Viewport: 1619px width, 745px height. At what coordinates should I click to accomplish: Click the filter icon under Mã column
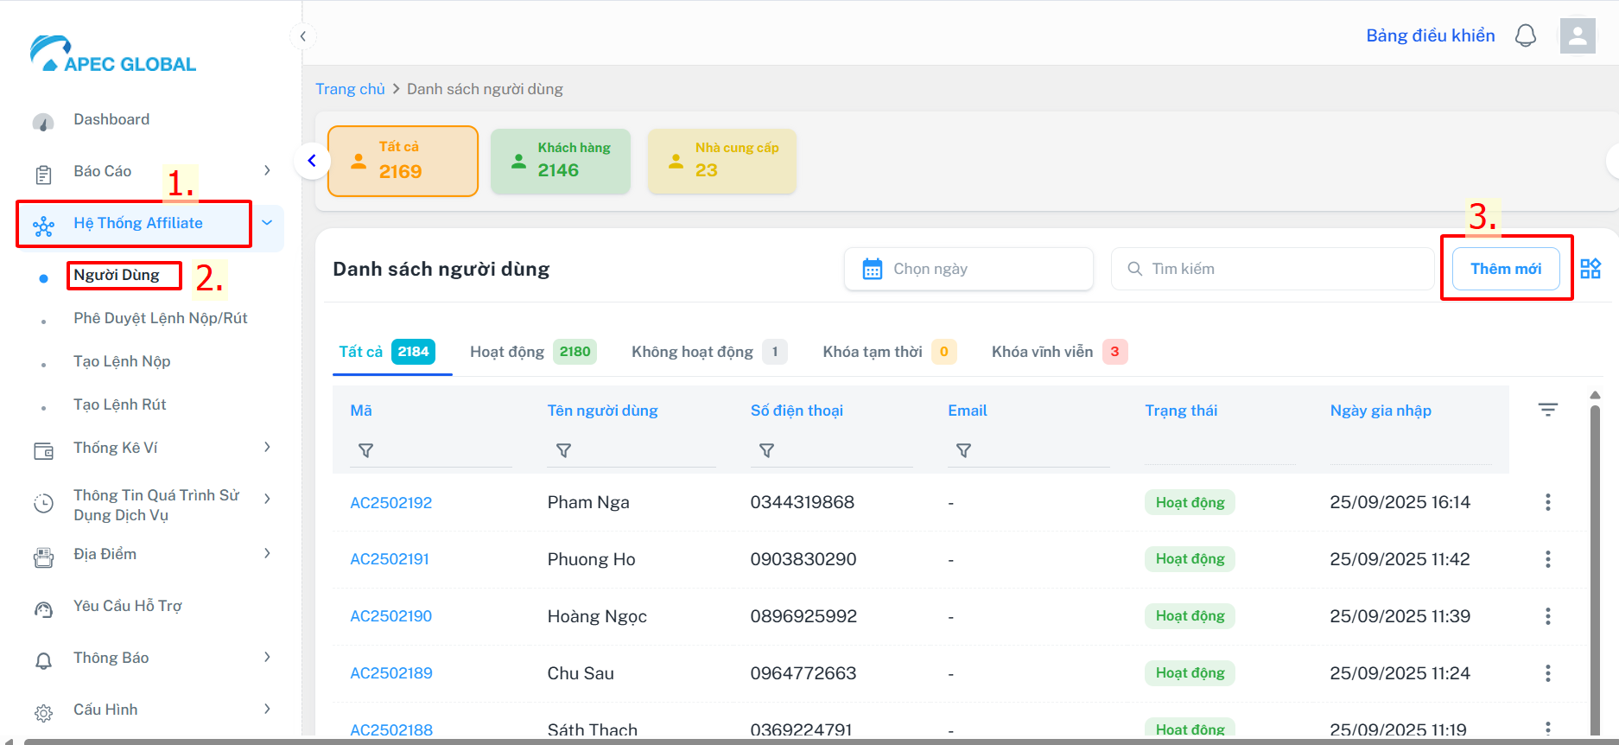365,450
